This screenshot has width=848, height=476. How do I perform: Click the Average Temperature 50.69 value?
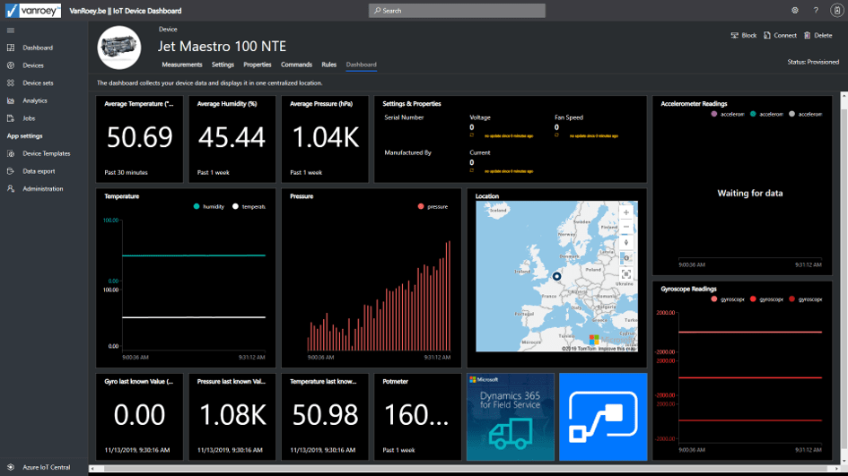139,137
